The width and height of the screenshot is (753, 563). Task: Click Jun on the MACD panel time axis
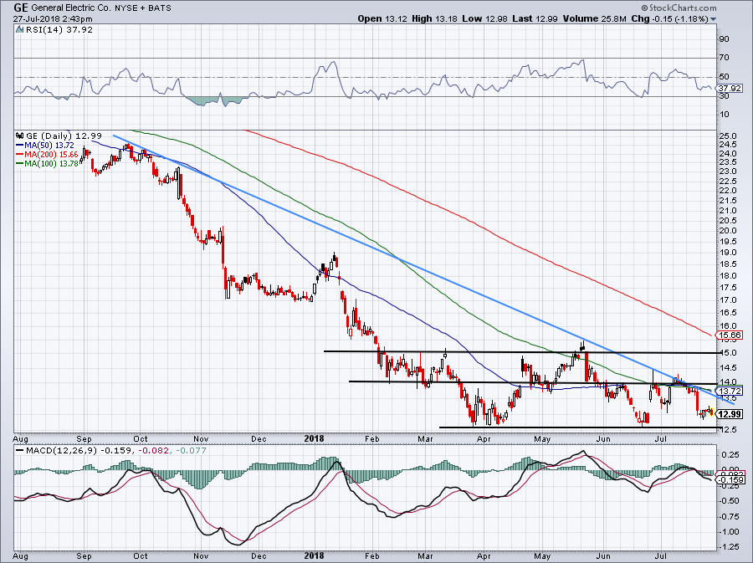point(603,556)
